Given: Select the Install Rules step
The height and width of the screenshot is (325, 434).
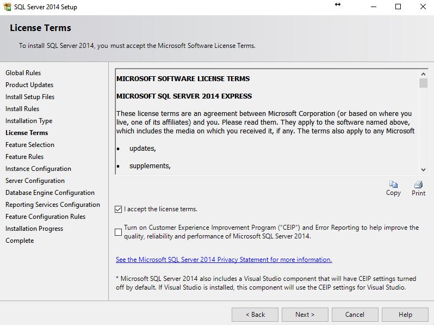Looking at the screenshot, I should click(x=22, y=109).
